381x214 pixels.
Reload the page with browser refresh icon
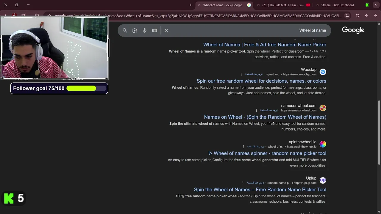[x=357, y=15]
